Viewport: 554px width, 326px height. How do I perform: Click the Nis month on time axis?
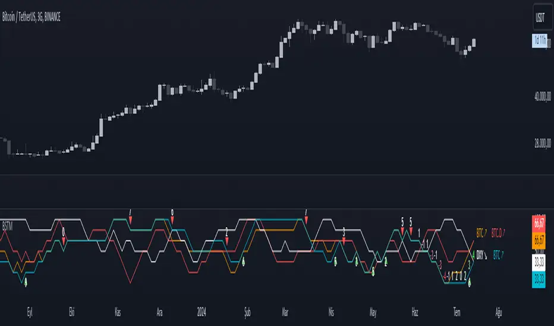[331, 312]
